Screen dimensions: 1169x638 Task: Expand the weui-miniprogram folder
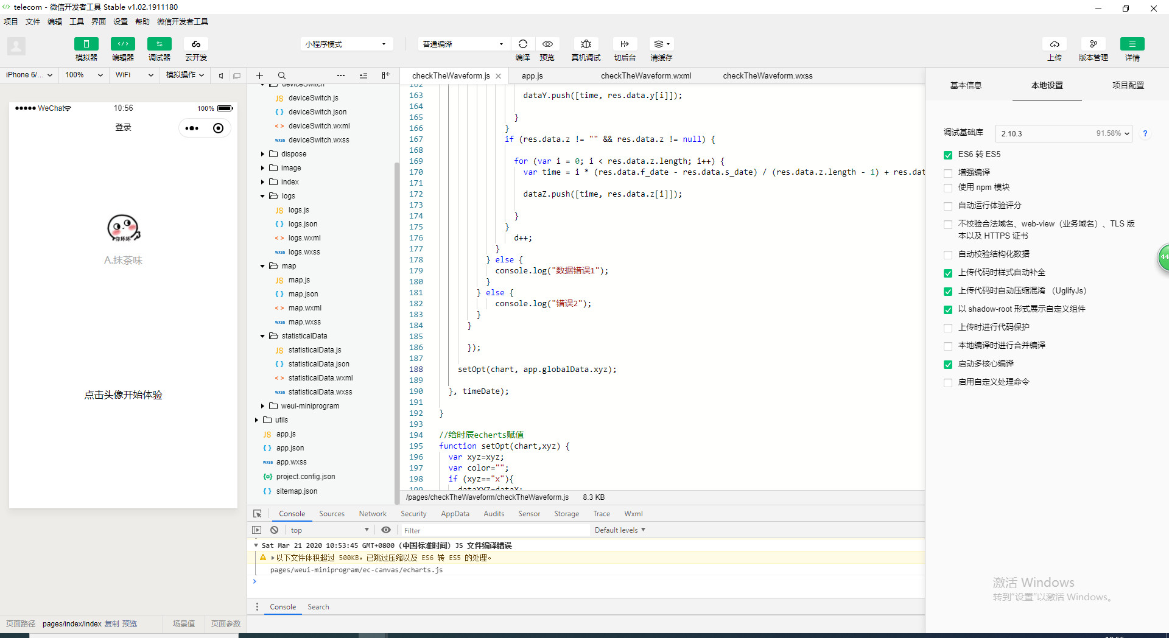pyautogui.click(x=262, y=406)
